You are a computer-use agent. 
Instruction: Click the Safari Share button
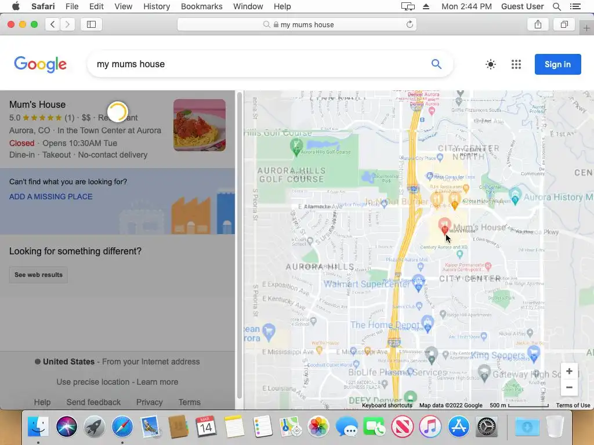(x=538, y=24)
